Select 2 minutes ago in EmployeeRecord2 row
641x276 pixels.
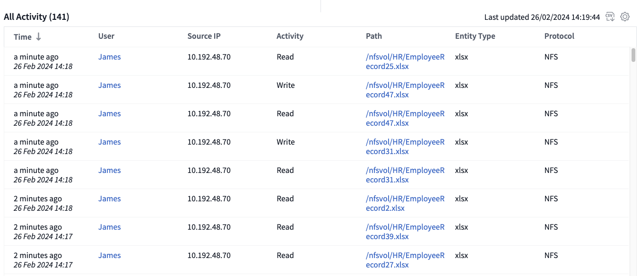click(x=38, y=198)
